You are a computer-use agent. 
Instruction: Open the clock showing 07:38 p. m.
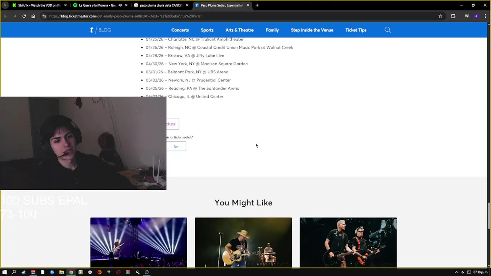[x=481, y=272]
